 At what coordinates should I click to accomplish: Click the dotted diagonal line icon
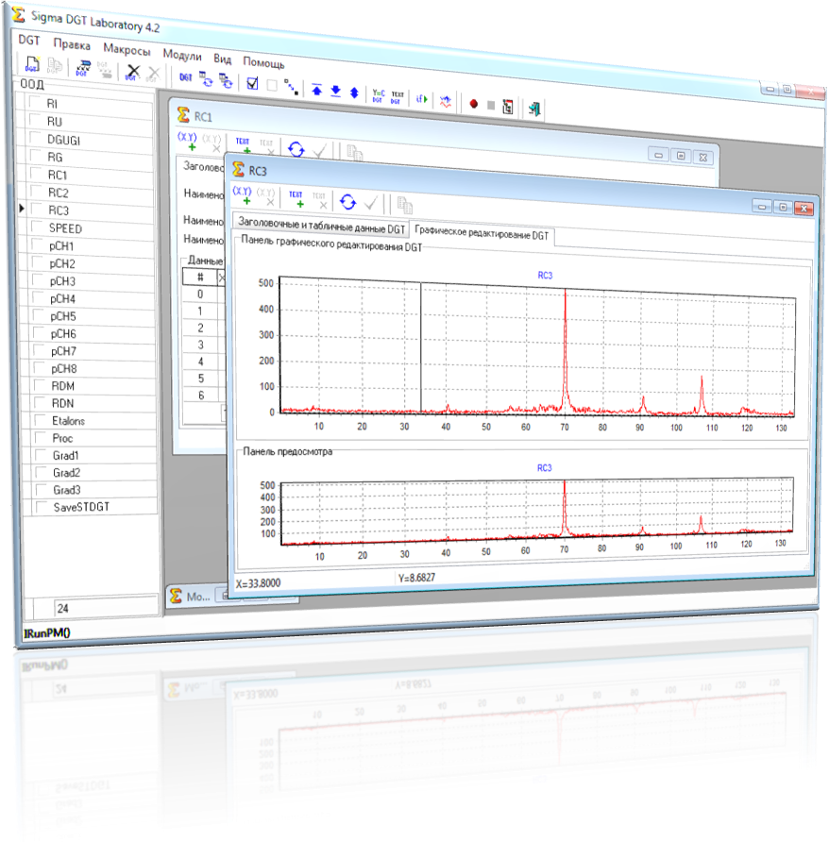tap(291, 87)
